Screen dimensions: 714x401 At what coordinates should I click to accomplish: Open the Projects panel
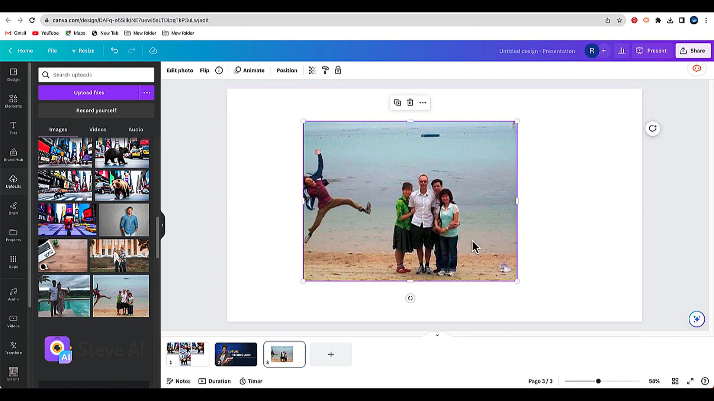[x=13, y=235]
